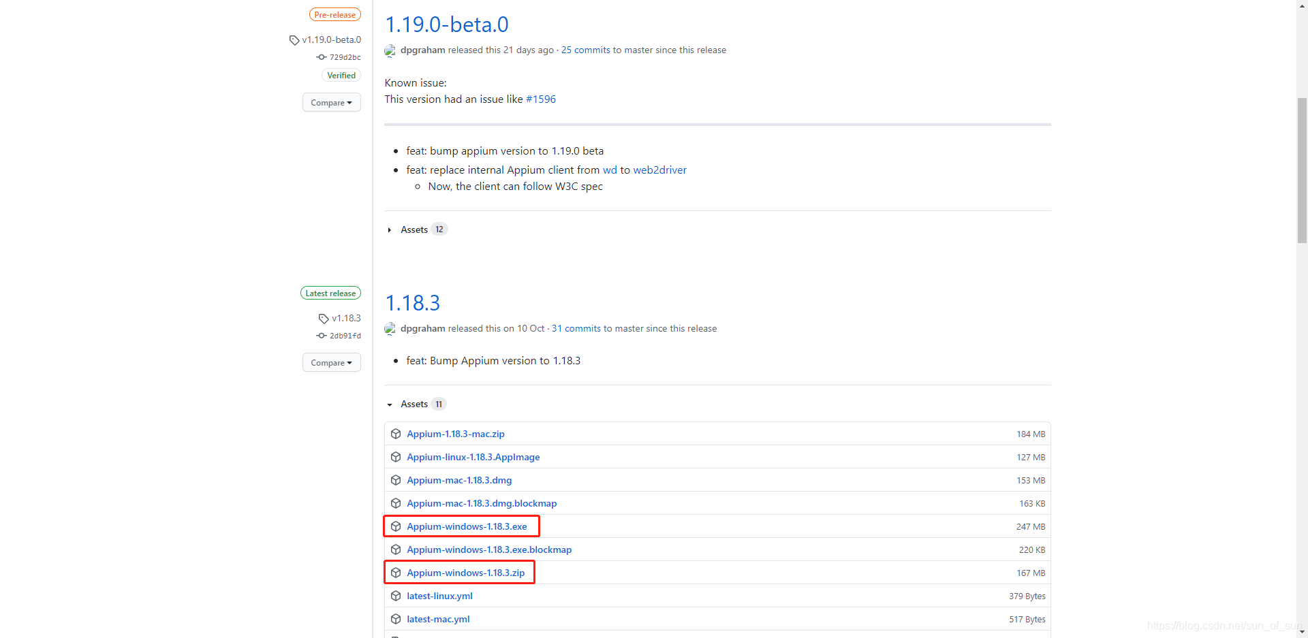Open dpgraham profile in 1.18.3 release line
Image resolution: width=1308 pixels, height=638 pixels.
(422, 329)
